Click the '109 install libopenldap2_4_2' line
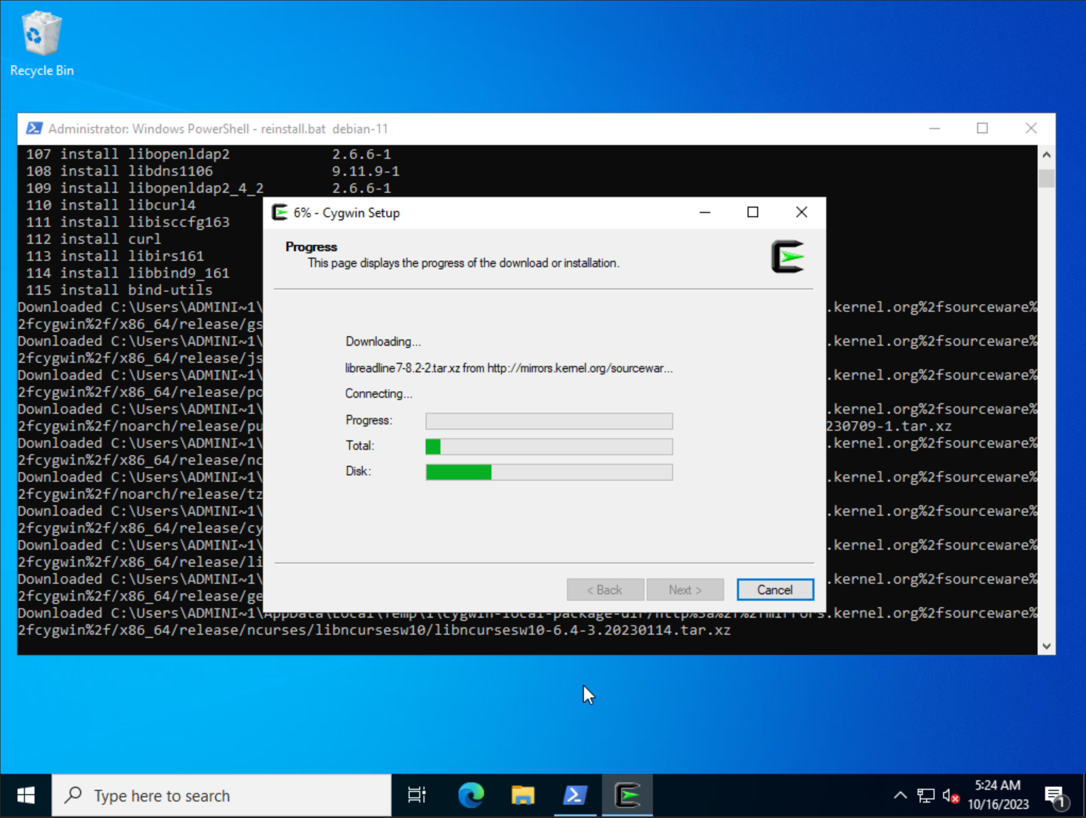The image size is (1086, 818). [x=208, y=189]
